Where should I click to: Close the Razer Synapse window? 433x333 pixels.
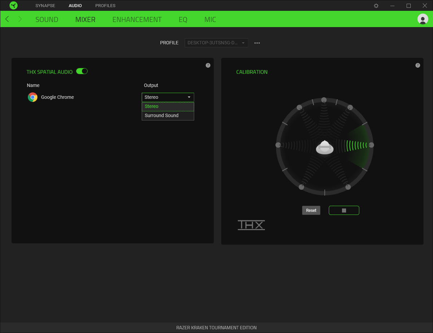(425, 6)
